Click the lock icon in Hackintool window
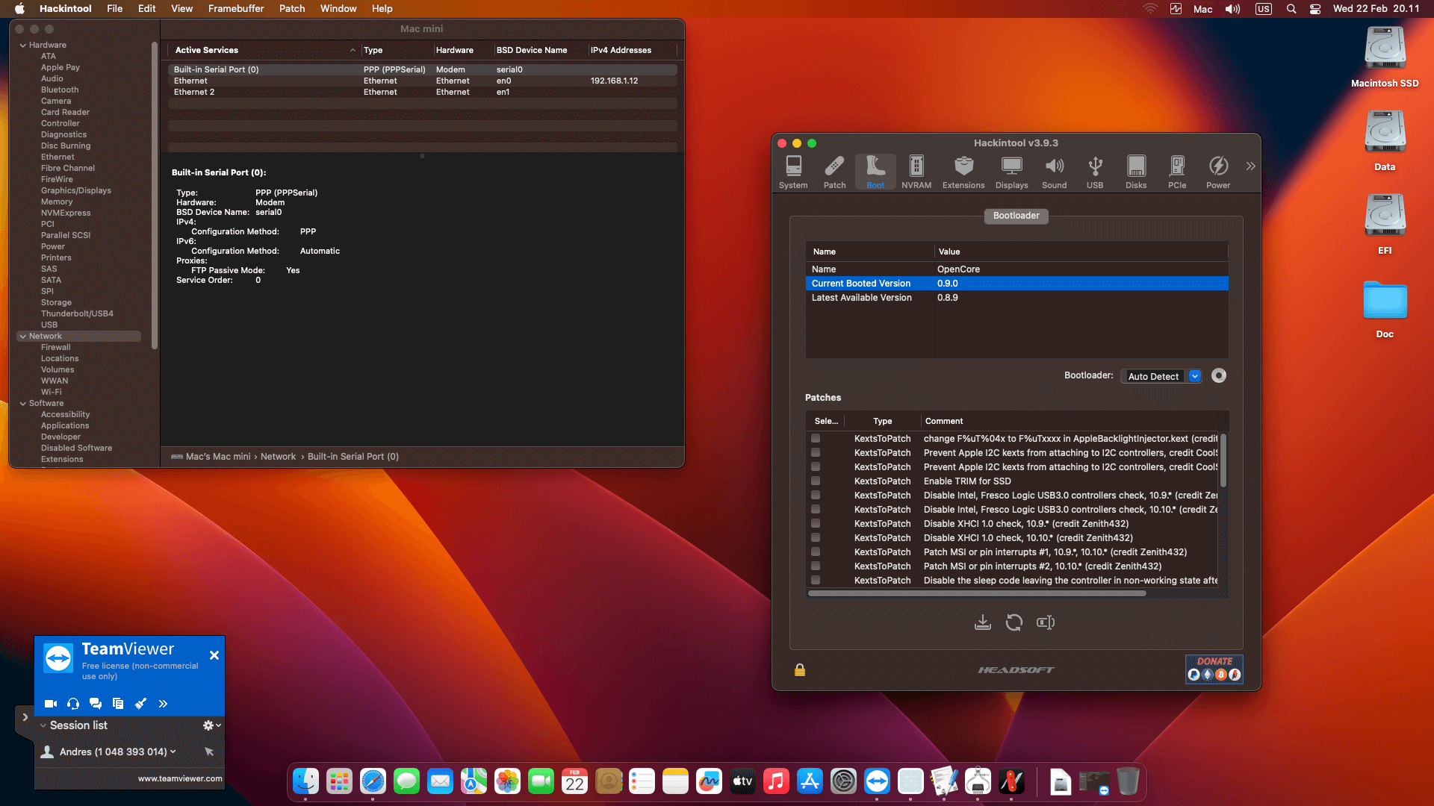Viewport: 1434px width, 806px height. click(x=800, y=669)
